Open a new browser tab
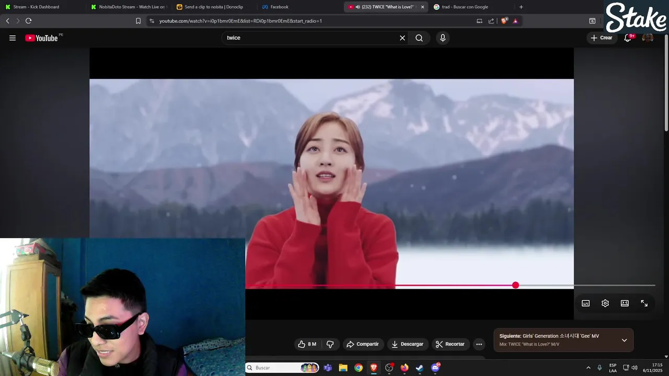Viewport: 669px width, 376px height. [521, 7]
